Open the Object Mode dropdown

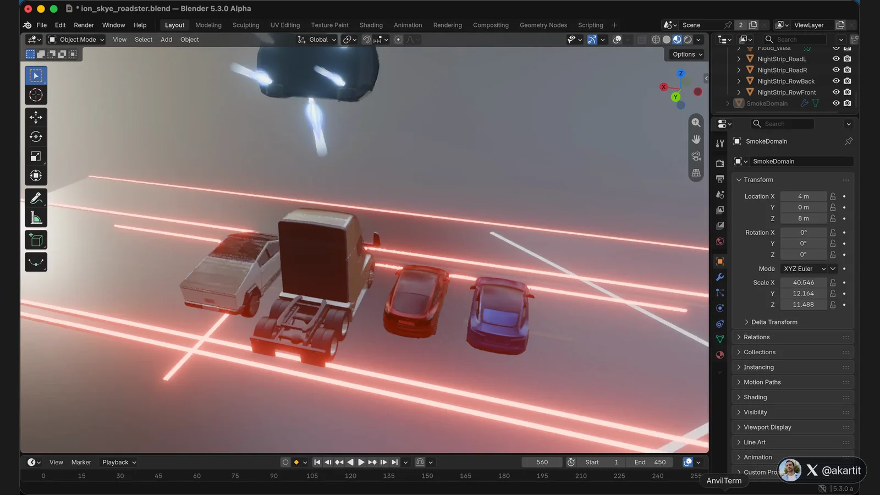(x=76, y=40)
